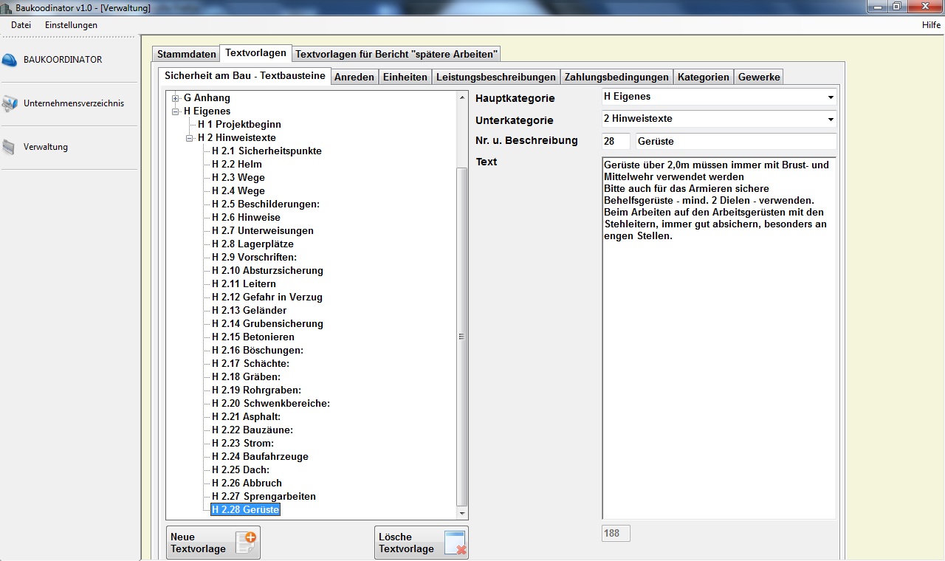The image size is (945, 561).
Task: Click the Beschreibung field containing Gerüste
Action: click(x=735, y=141)
